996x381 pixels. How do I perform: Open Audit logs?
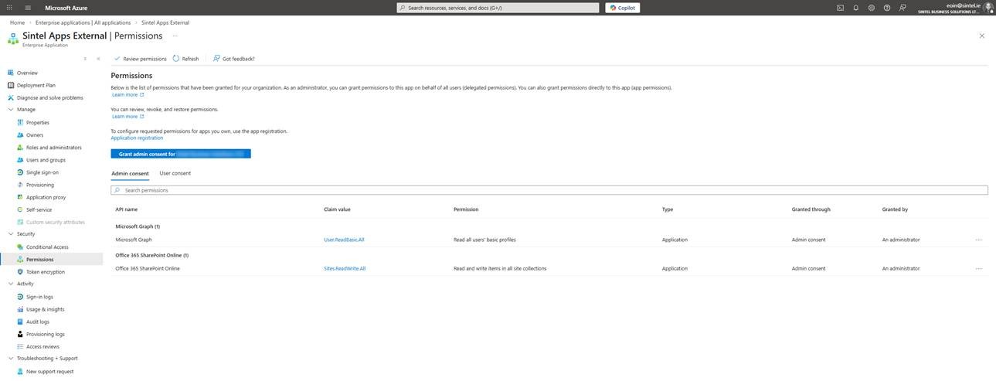pyautogui.click(x=37, y=321)
